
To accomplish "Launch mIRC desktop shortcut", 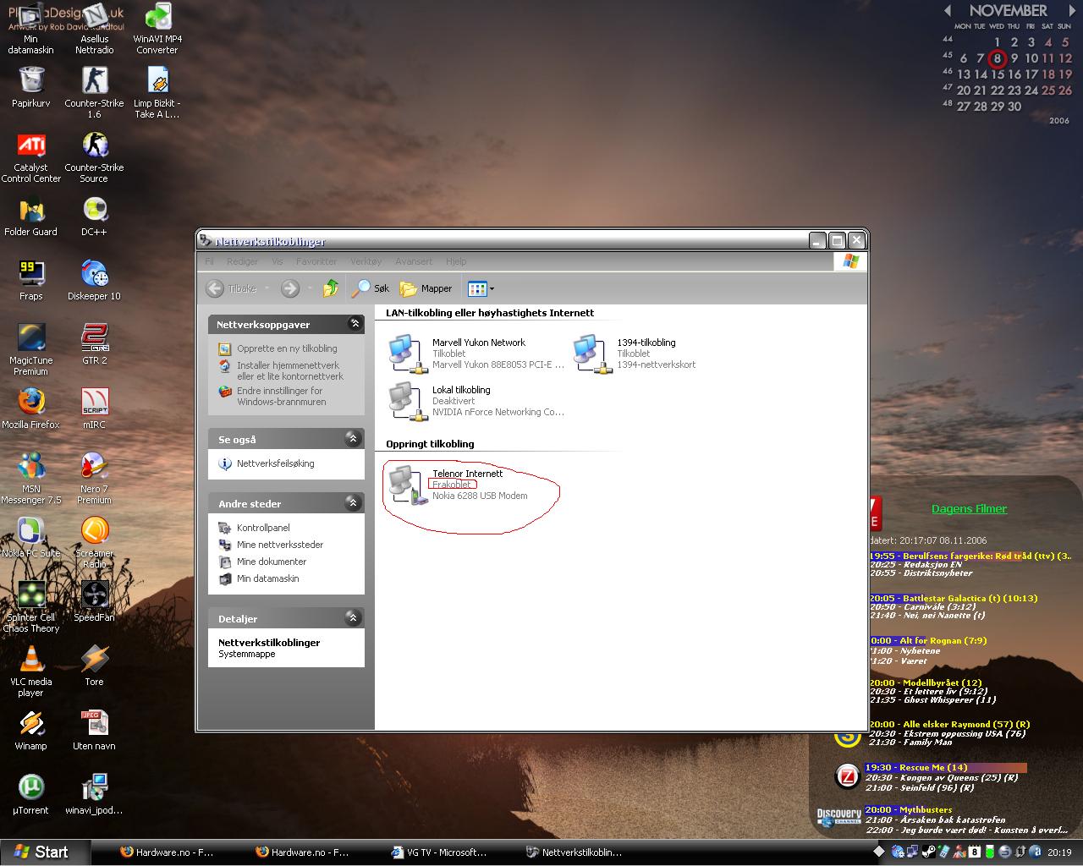I will pos(94,408).
